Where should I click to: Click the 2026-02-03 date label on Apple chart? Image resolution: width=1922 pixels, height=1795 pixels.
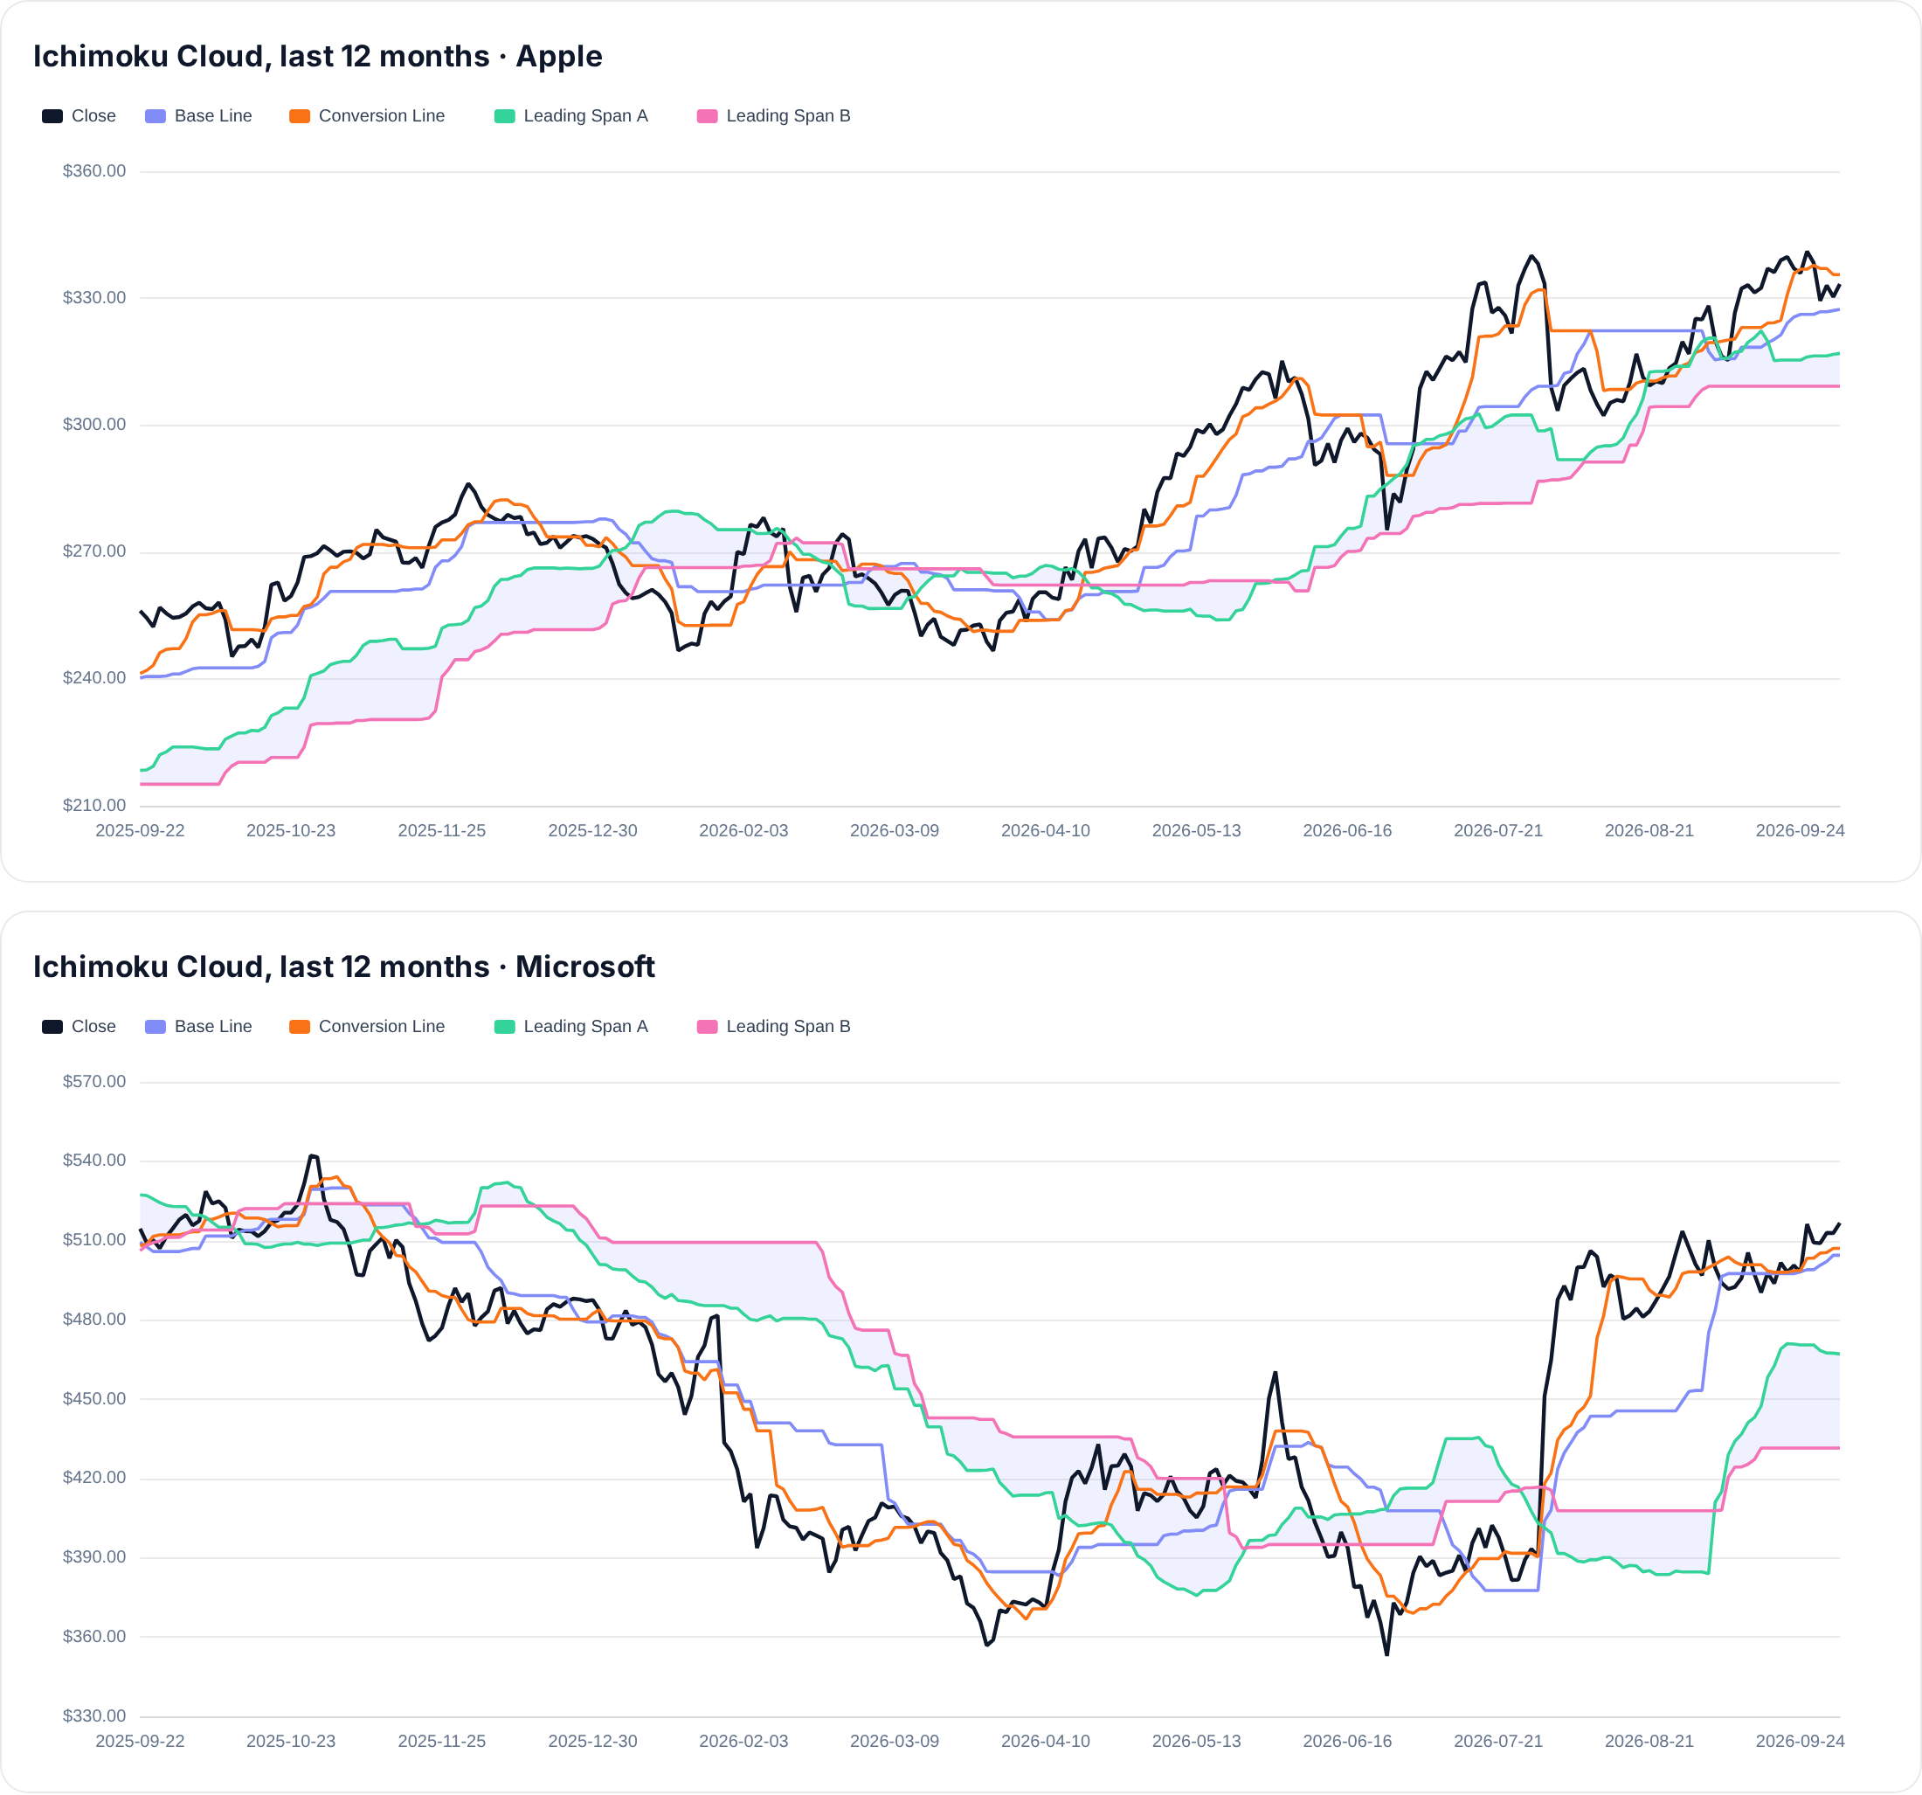click(x=743, y=831)
